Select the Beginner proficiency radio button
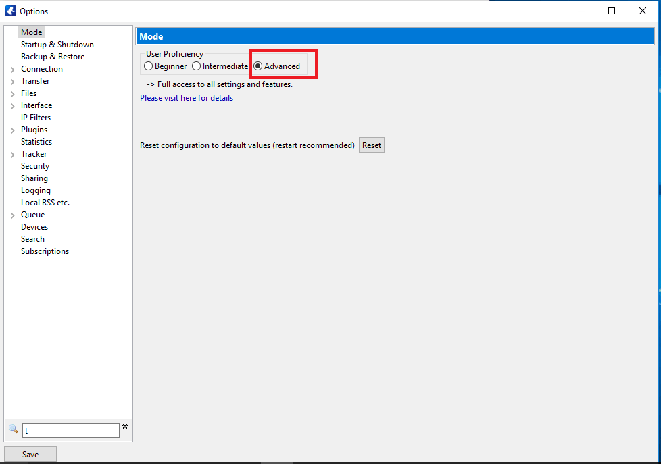 pos(149,66)
